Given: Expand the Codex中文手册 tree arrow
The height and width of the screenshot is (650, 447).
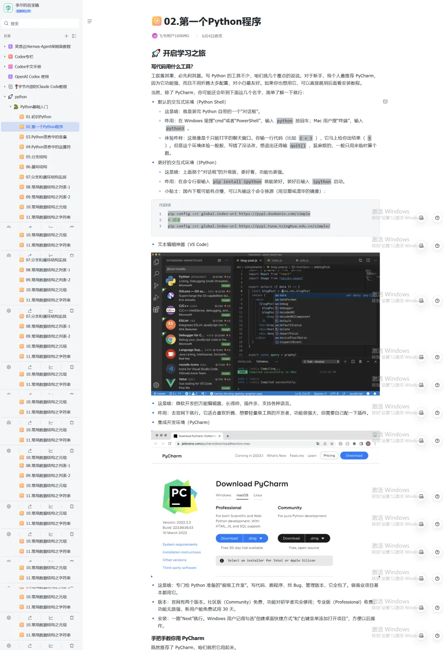Looking at the screenshot, I should pyautogui.click(x=5, y=66).
